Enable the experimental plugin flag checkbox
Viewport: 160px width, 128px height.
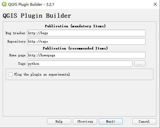[x=11, y=74]
